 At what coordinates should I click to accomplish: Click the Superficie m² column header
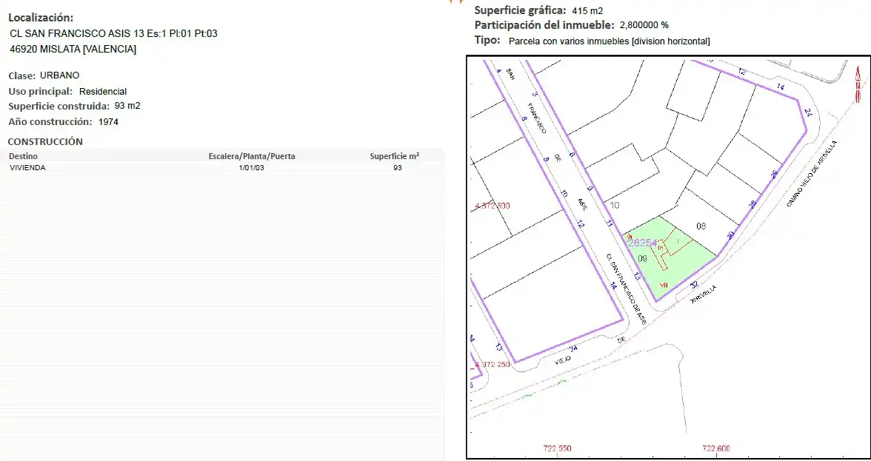(394, 156)
